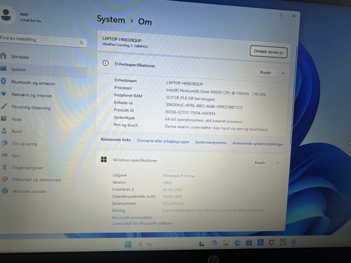Open the Spil gamepad icon
This screenshot has width=351, height=263.
4,155
